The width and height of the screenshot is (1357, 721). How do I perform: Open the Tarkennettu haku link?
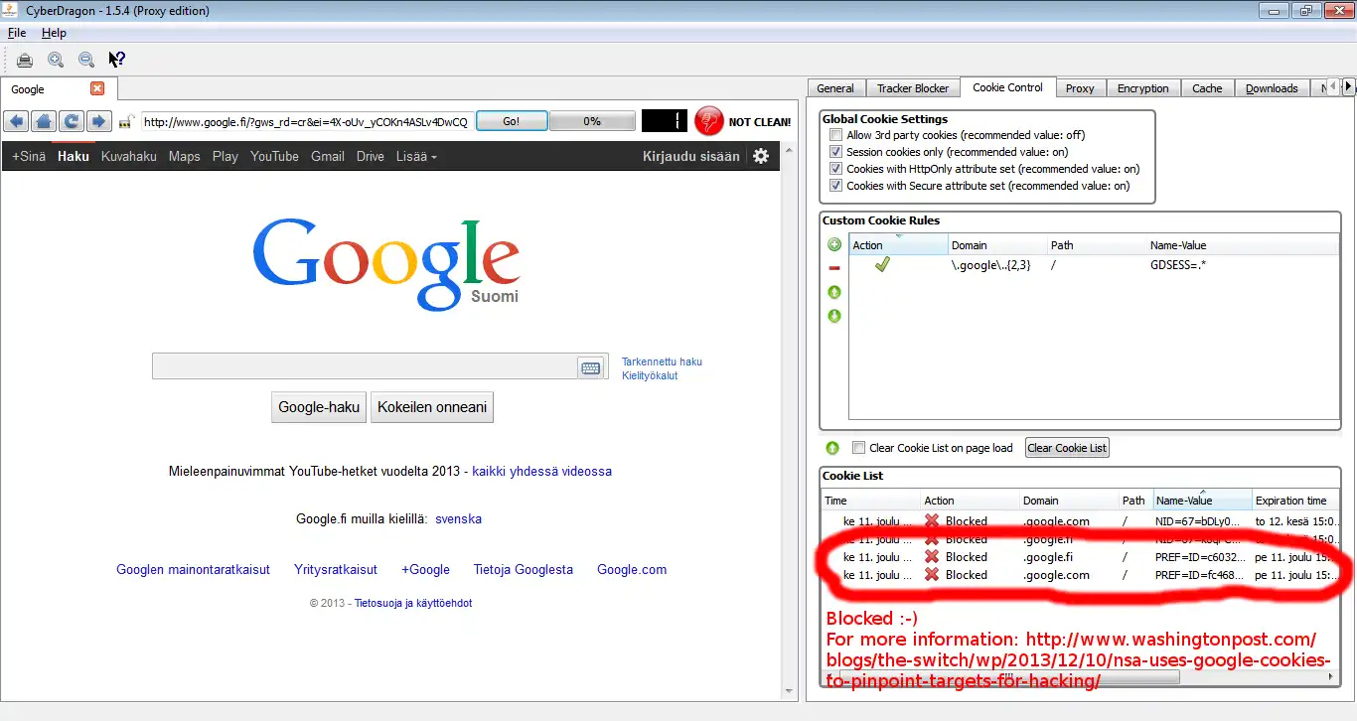(x=662, y=361)
